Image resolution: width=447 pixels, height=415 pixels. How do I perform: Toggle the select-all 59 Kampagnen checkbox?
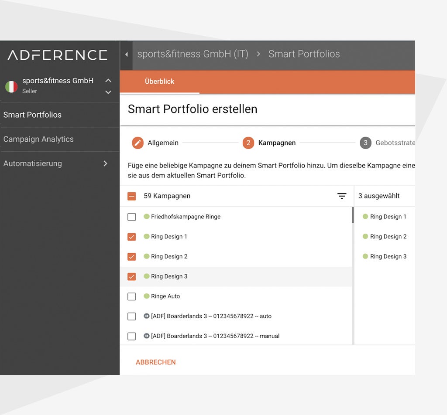[131, 196]
